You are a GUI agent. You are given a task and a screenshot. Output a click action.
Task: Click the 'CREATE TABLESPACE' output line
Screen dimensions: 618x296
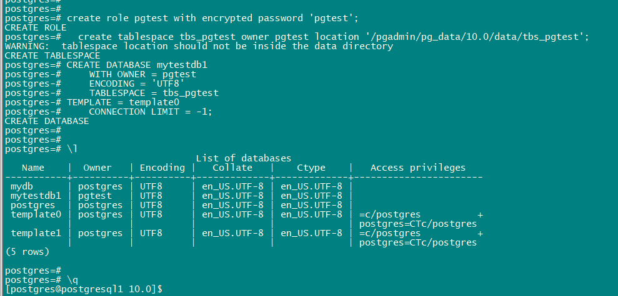click(52, 55)
